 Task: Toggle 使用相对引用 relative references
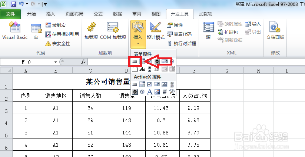[x=62, y=34]
